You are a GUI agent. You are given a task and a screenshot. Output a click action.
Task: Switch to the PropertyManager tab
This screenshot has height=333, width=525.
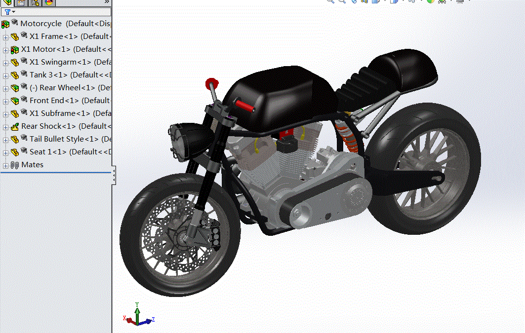(21, 2)
